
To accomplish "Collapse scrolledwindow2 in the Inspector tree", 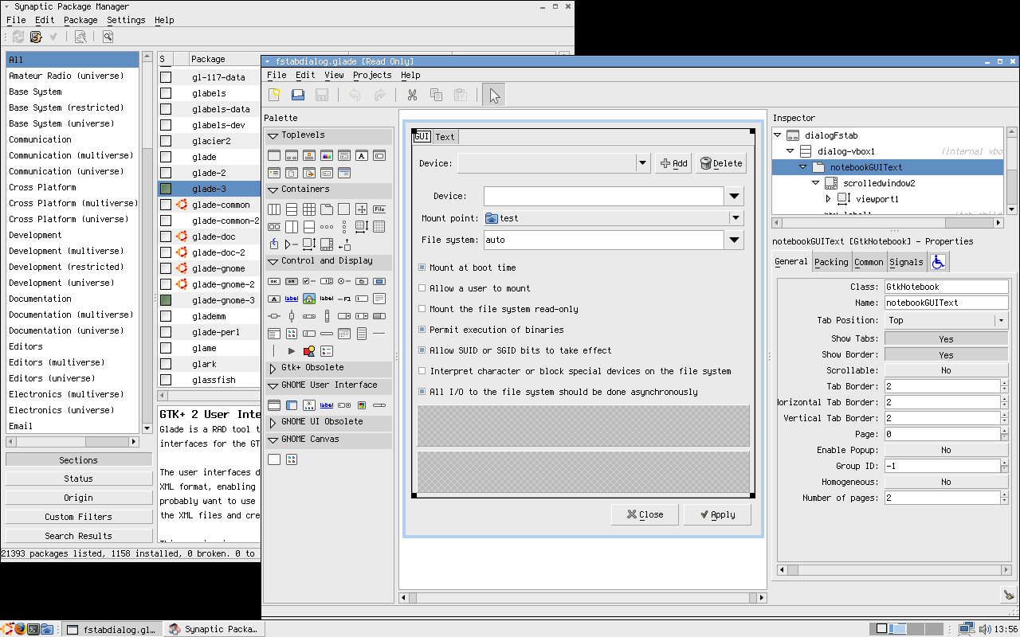I will [x=816, y=183].
